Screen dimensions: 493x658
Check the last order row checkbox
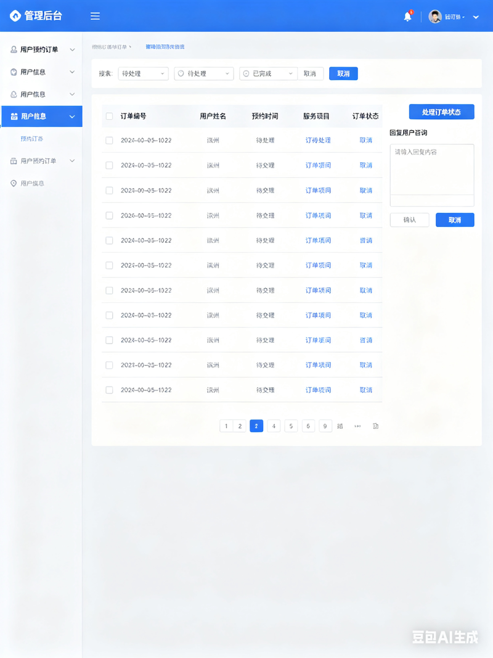point(110,390)
